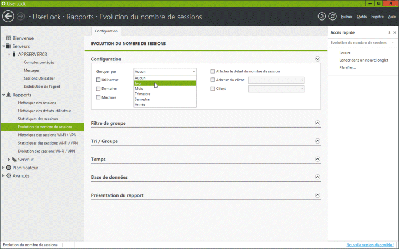Screen dimensions: 399x249
Task: Collapse the Serveurs tree node arrow
Action: pos(3,46)
